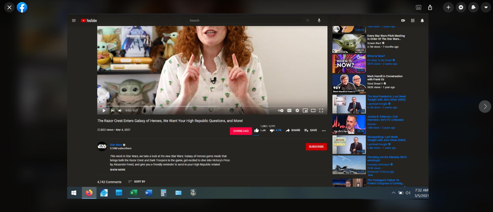Viewport: 493px width, 212px height.
Task: Open Checking out the Starship SN10 video
Action: (x=387, y=159)
